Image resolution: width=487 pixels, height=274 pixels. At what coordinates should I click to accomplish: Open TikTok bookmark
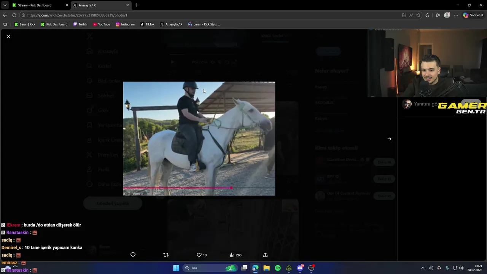pyautogui.click(x=147, y=24)
